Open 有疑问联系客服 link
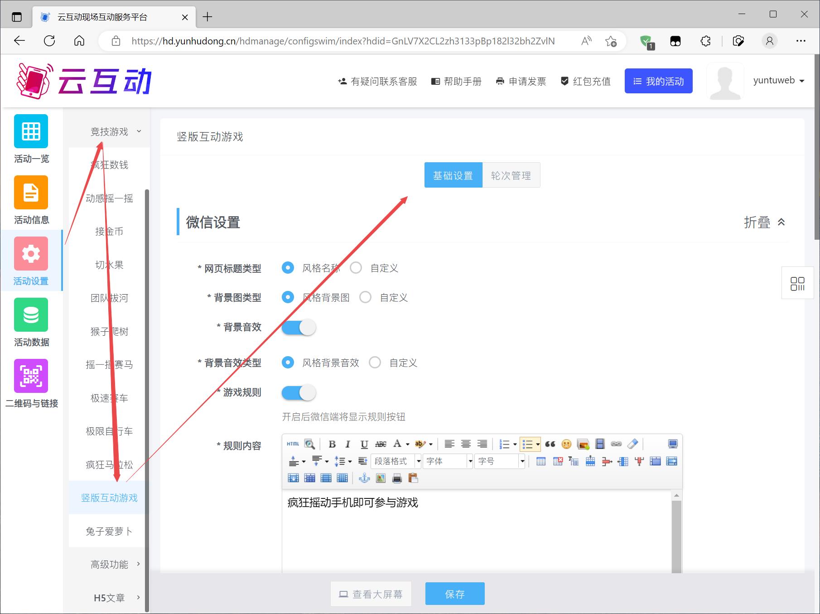This screenshot has height=614, width=820. click(x=377, y=81)
